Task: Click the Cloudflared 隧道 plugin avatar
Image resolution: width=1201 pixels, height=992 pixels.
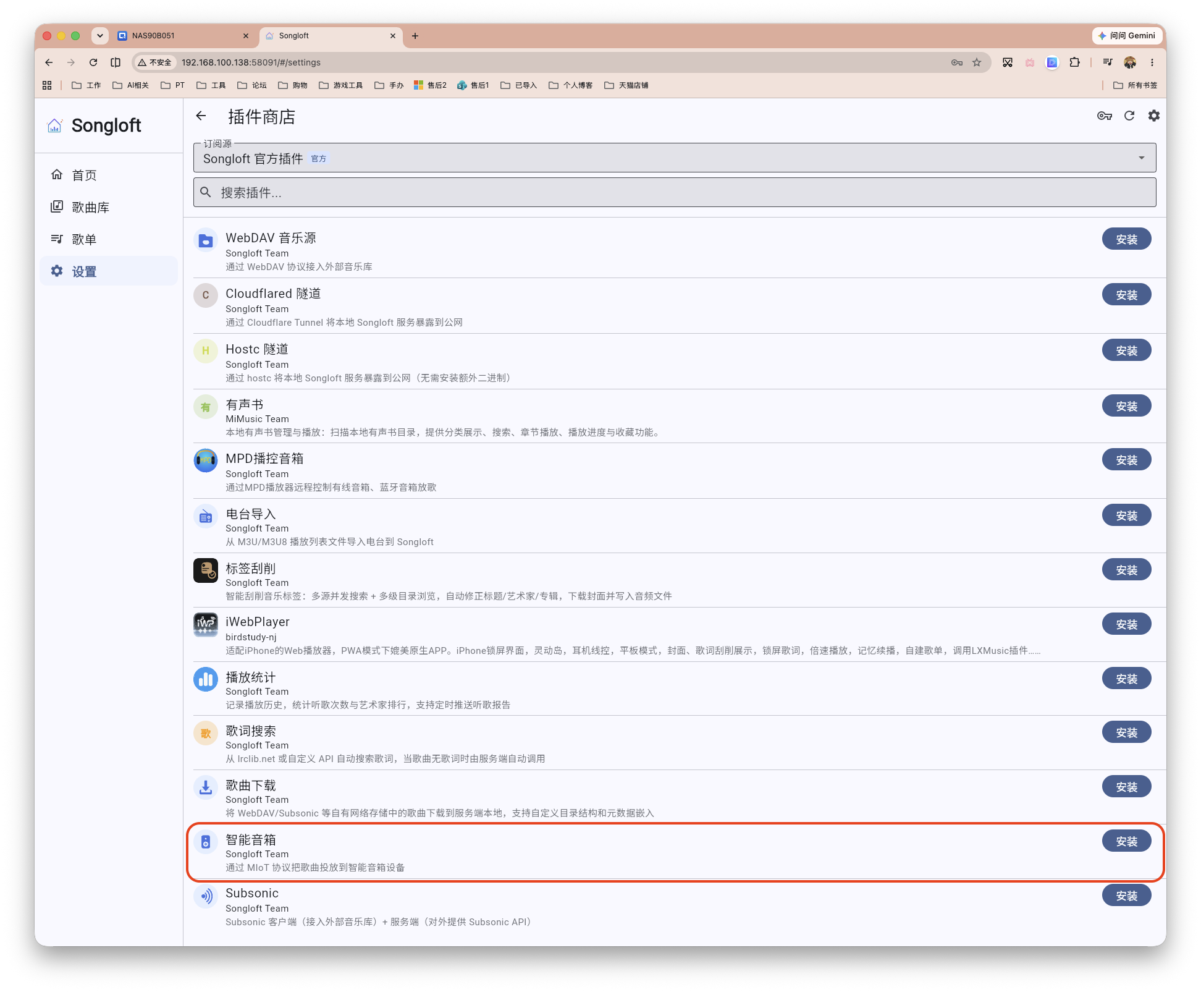Action: pyautogui.click(x=206, y=295)
